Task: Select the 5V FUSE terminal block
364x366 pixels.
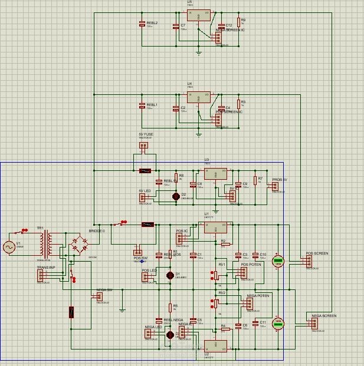Action: (143, 146)
